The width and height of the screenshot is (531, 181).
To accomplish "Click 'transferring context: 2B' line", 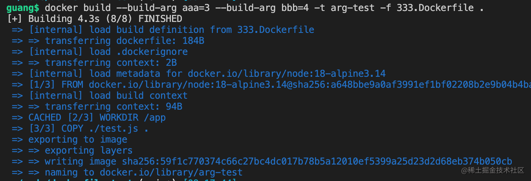I will tap(94, 63).
